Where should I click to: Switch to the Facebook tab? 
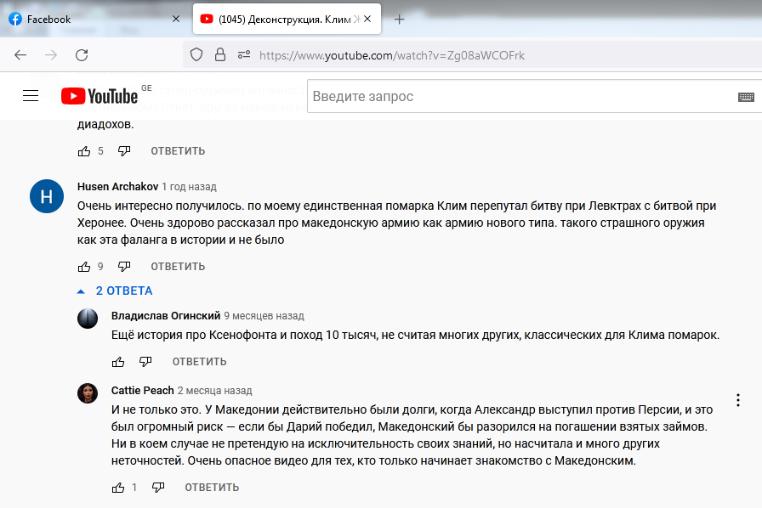coord(94,20)
